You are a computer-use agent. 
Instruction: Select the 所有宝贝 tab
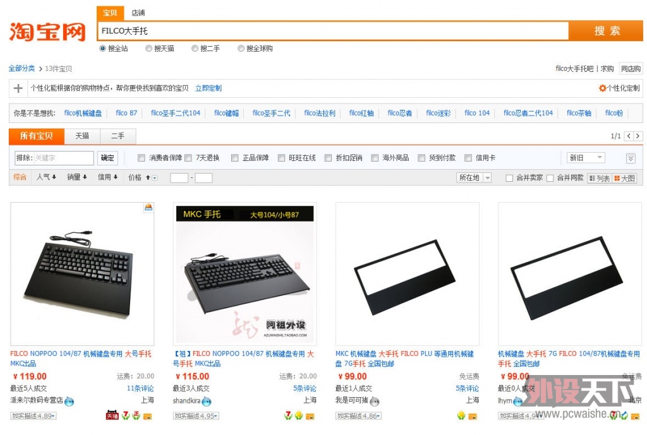(36, 136)
